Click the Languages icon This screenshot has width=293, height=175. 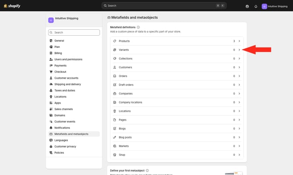click(51, 140)
